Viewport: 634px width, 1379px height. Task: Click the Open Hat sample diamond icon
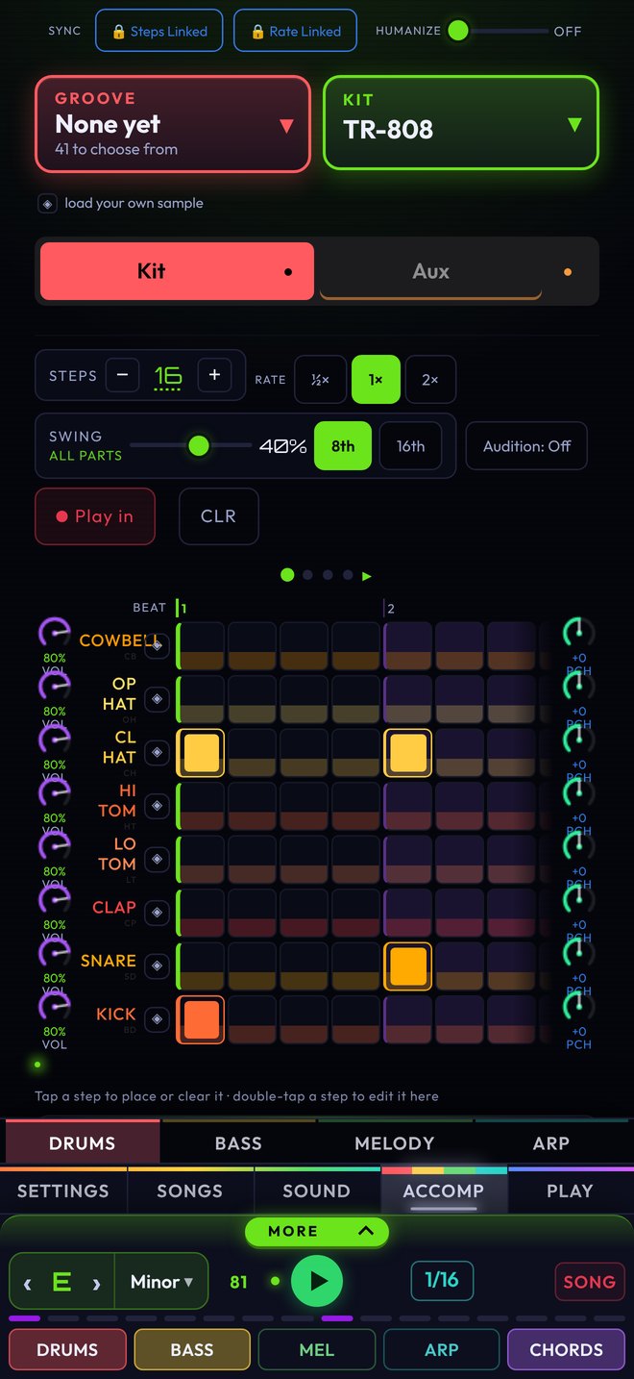[x=157, y=699]
